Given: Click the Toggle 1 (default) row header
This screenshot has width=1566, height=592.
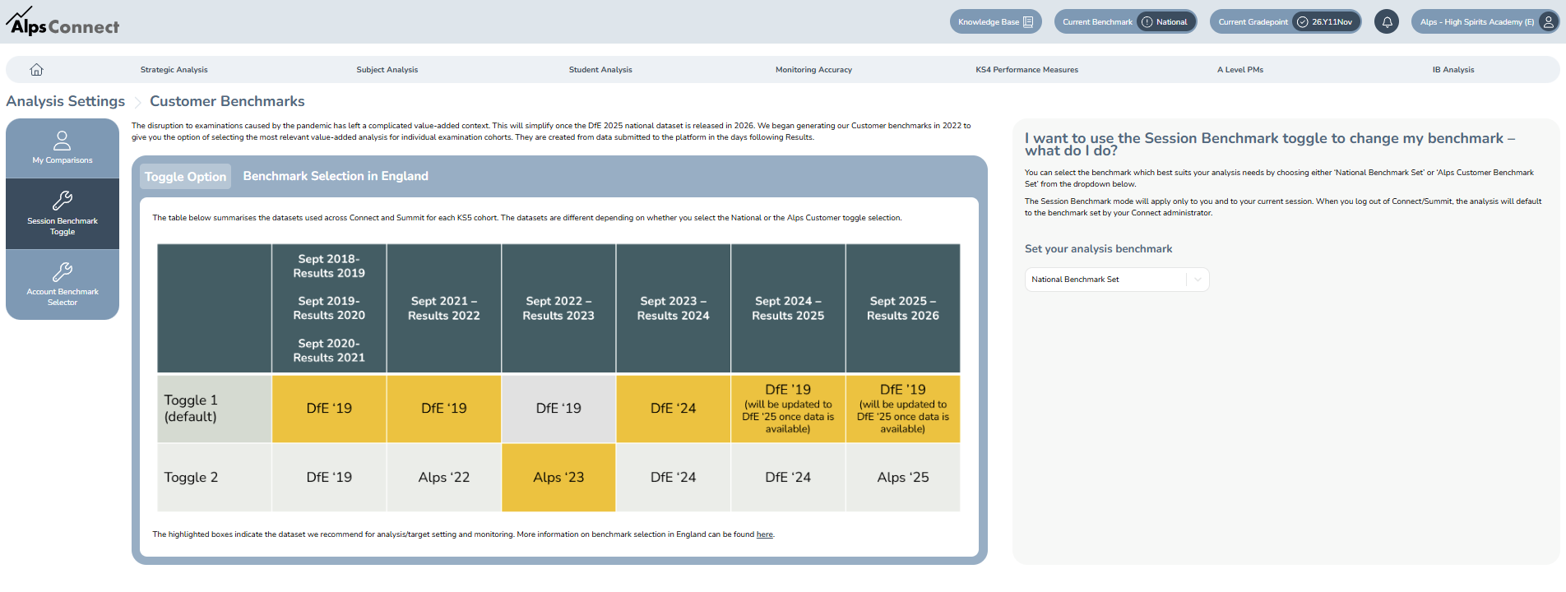Looking at the screenshot, I should pyautogui.click(x=215, y=409).
